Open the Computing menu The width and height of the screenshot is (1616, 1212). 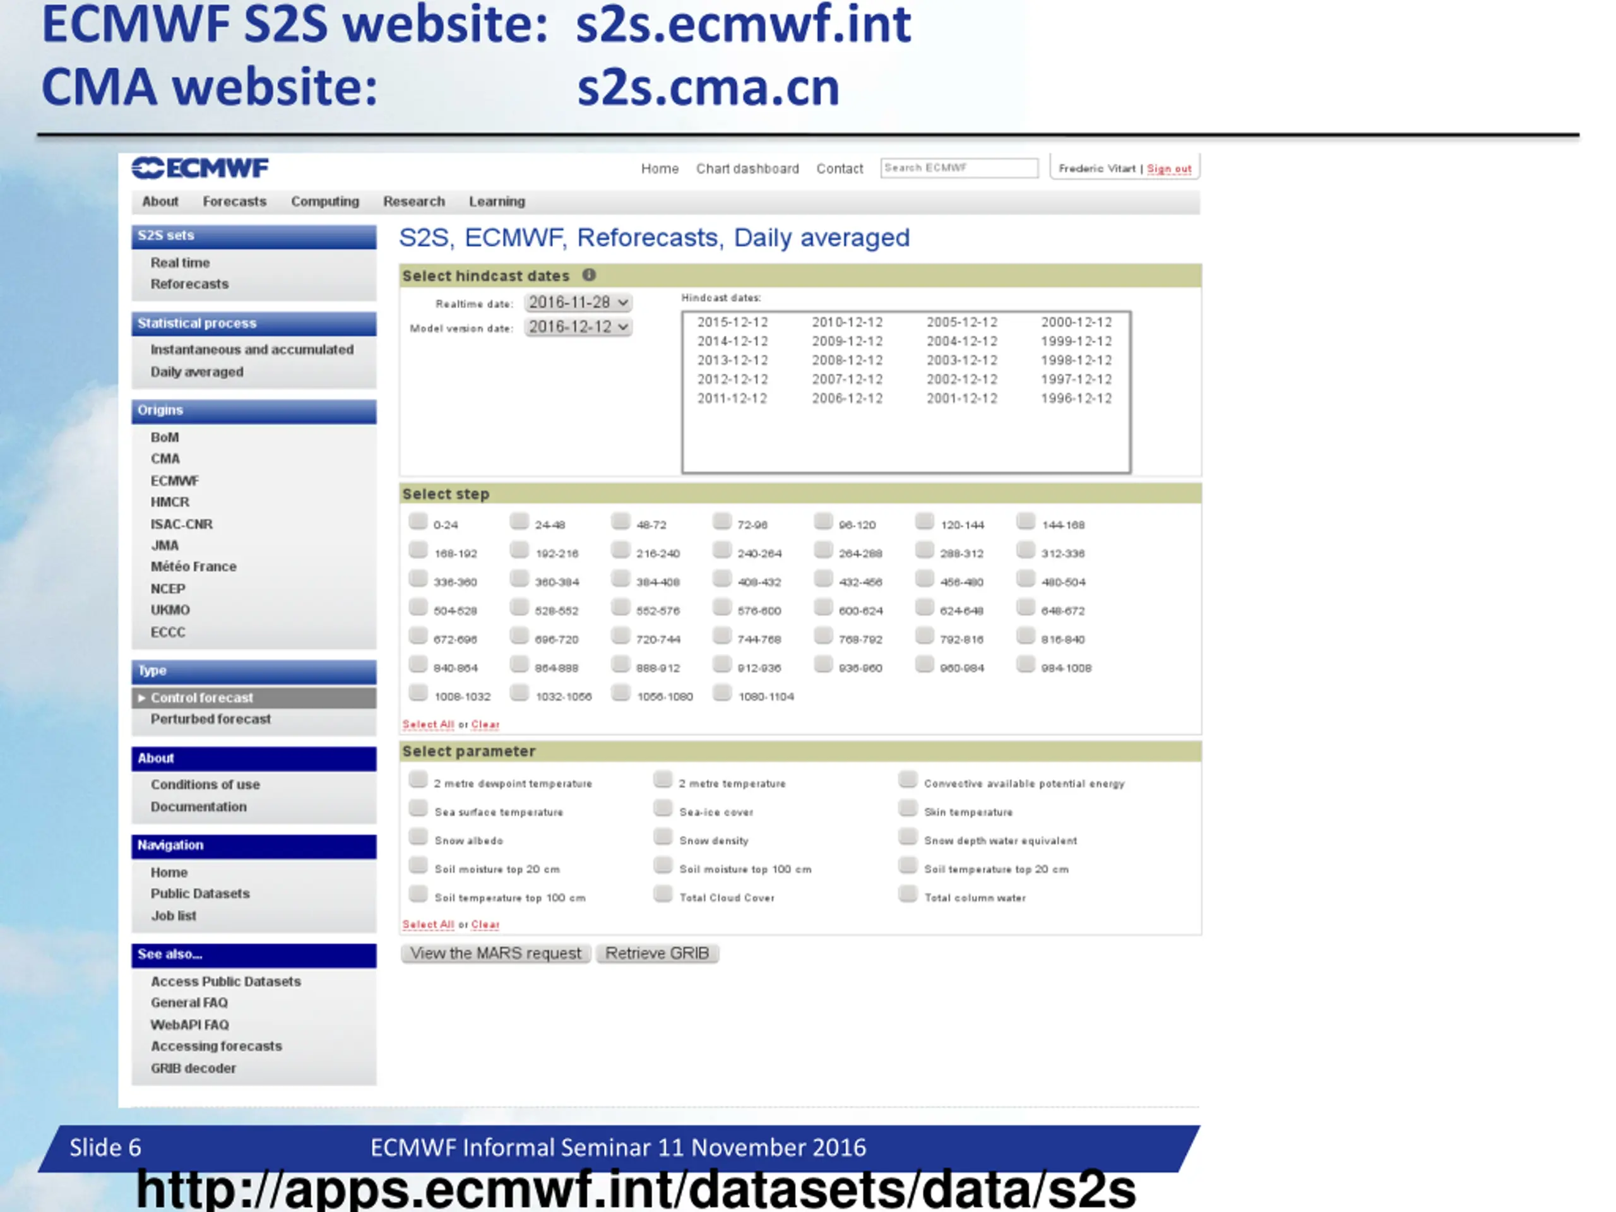point(325,201)
